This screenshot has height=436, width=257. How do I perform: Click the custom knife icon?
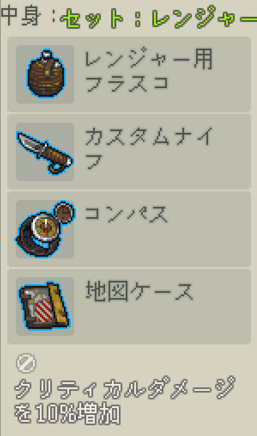[x=45, y=152]
